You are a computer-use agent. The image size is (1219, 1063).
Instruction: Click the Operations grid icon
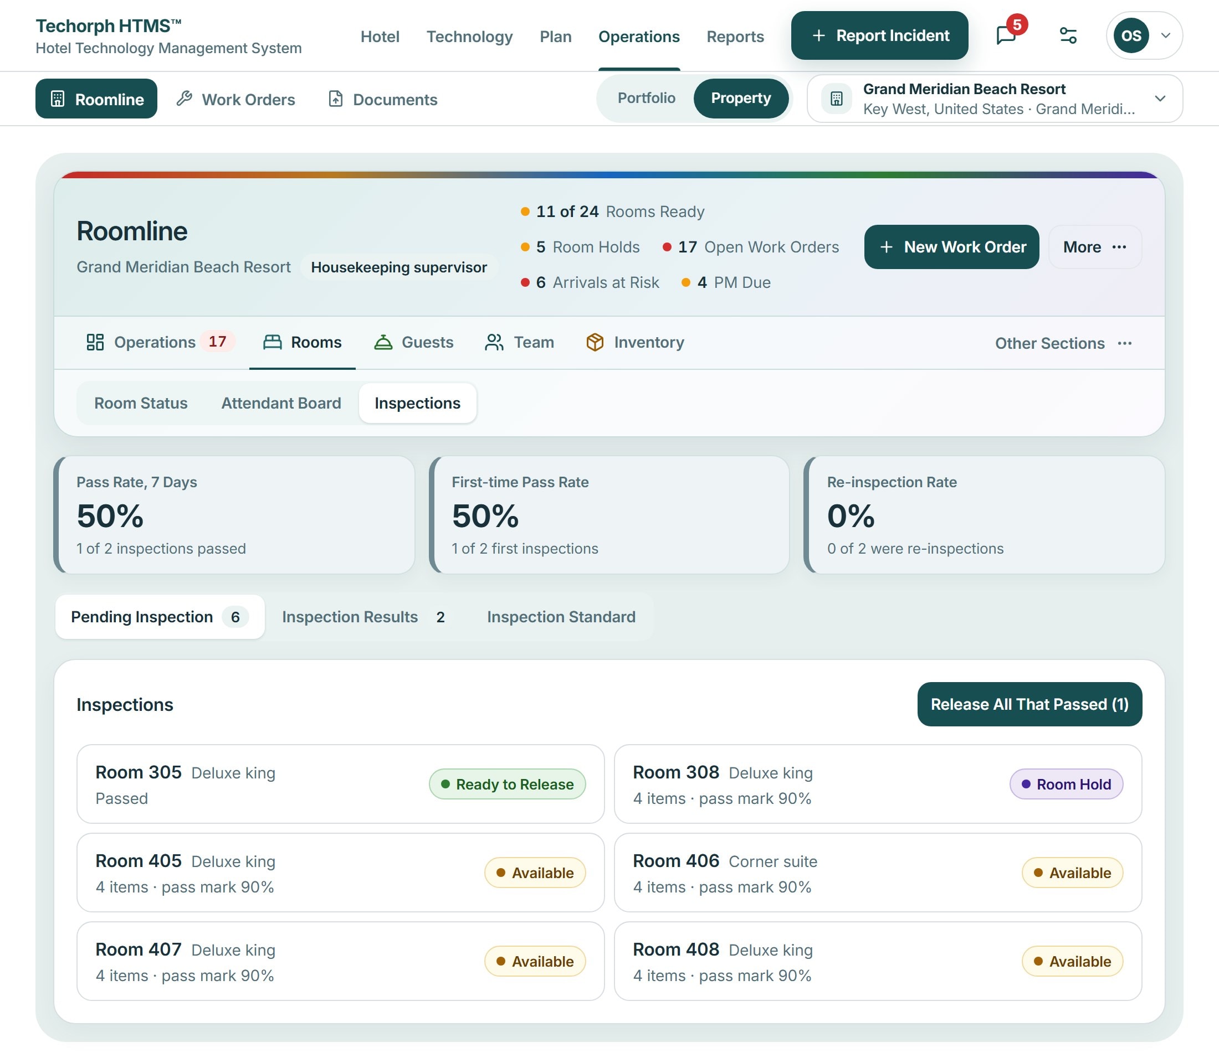[95, 342]
